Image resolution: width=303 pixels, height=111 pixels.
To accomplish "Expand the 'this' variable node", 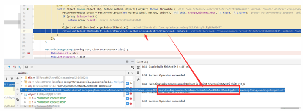I will (22, 78).
